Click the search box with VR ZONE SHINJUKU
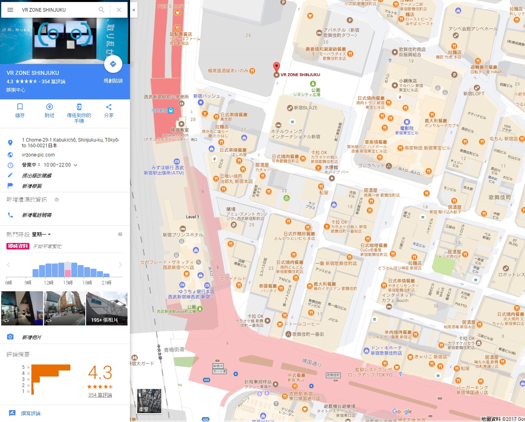Image resolution: width=525 pixels, height=422 pixels. pos(58,10)
